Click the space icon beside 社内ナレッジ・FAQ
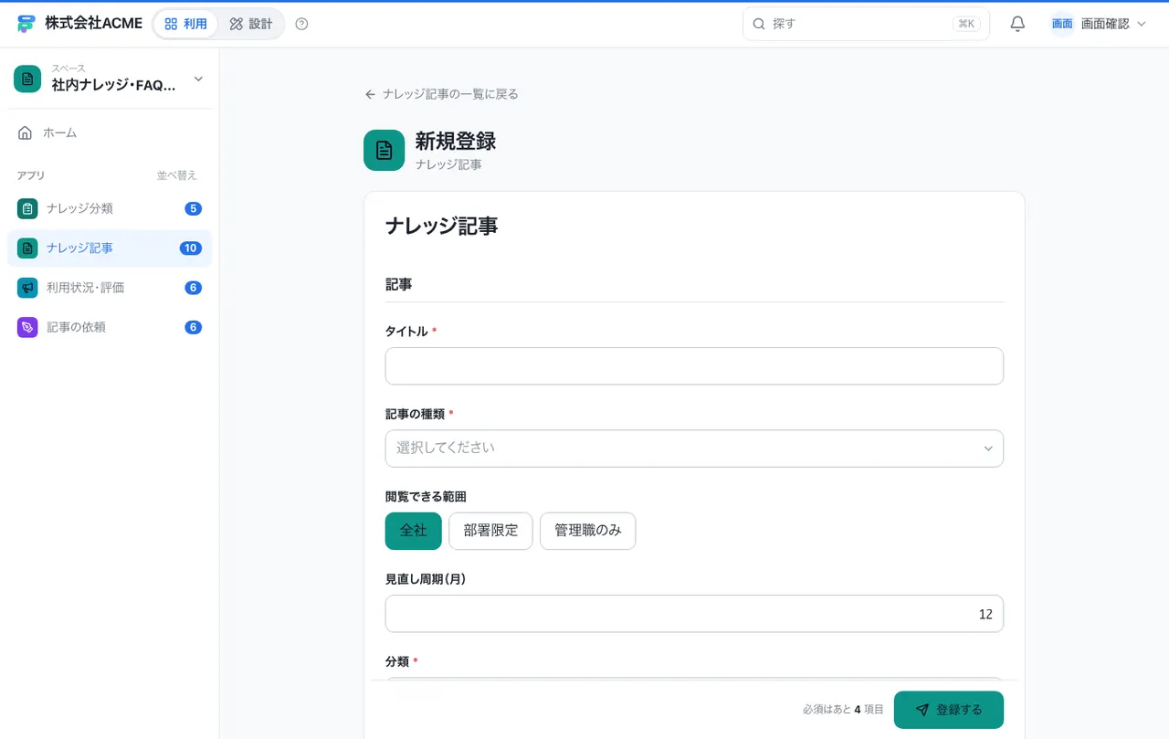 [x=27, y=79]
